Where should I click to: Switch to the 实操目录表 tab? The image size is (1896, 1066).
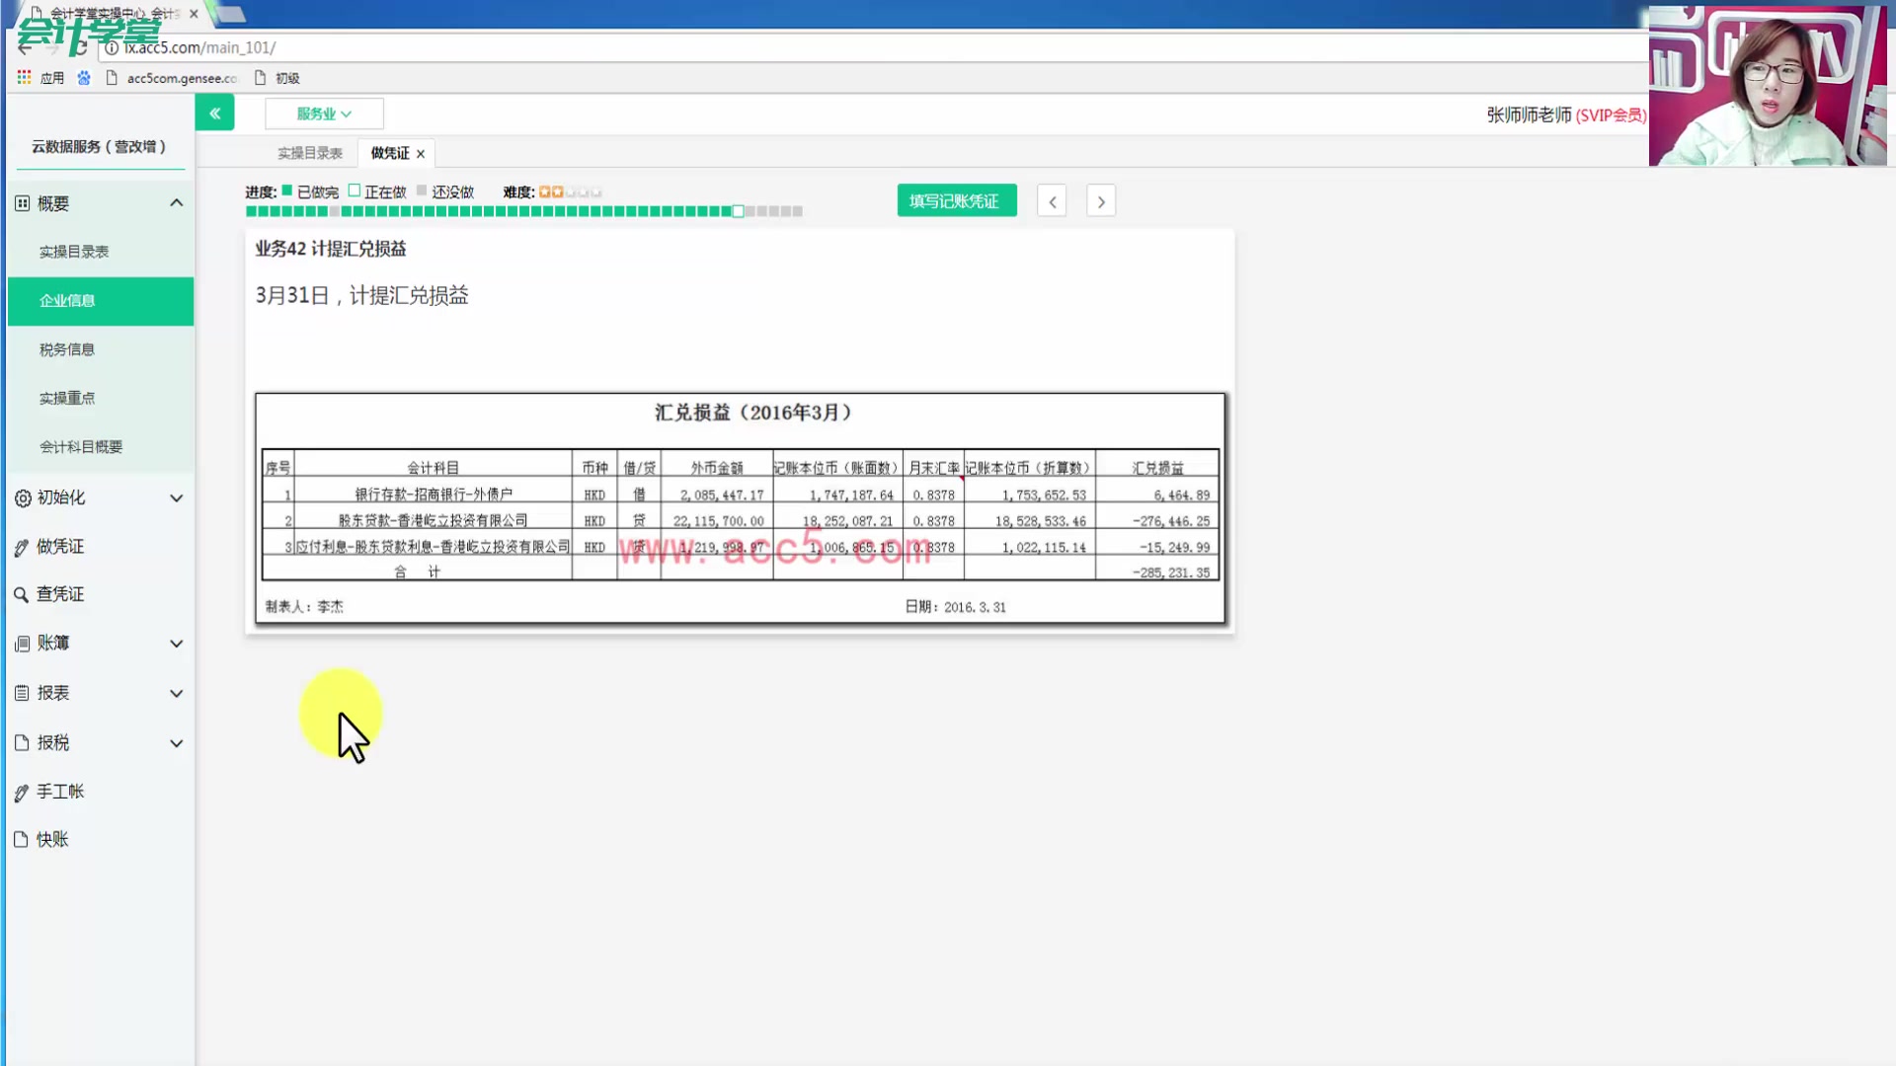311,152
